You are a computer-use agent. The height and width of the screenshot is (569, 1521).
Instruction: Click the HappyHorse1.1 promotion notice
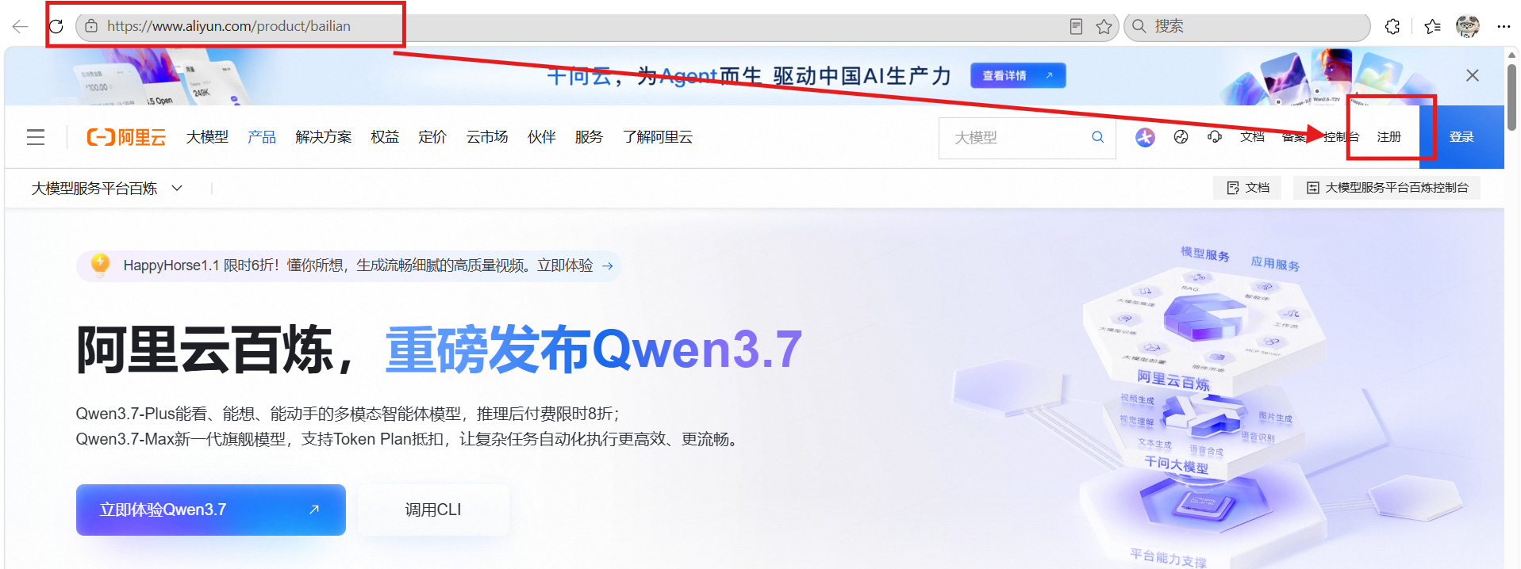(x=349, y=265)
